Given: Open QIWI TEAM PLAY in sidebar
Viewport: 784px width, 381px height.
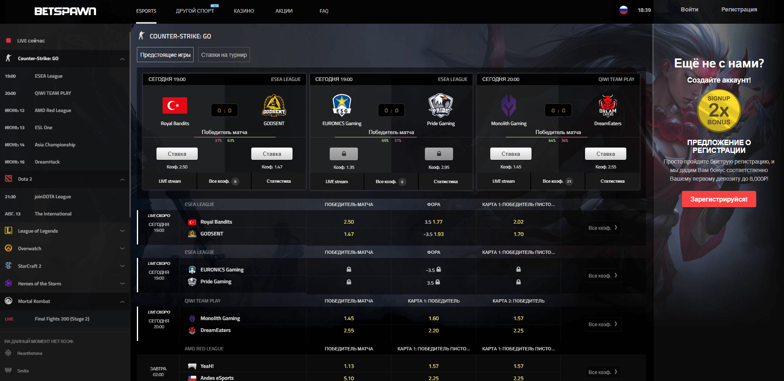Looking at the screenshot, I should (x=53, y=93).
